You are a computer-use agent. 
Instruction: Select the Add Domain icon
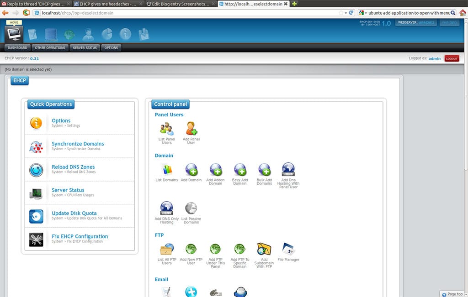pos(191,169)
